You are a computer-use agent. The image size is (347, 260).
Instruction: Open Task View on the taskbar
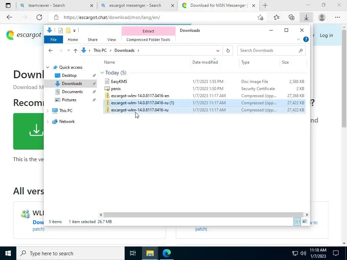(132, 253)
